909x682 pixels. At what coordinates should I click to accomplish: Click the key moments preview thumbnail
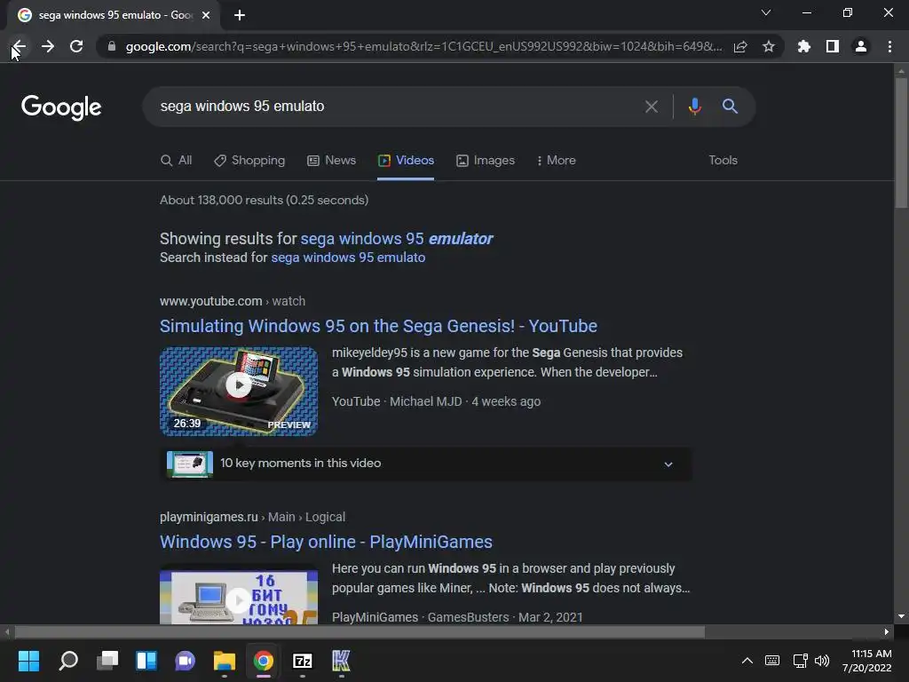190,464
